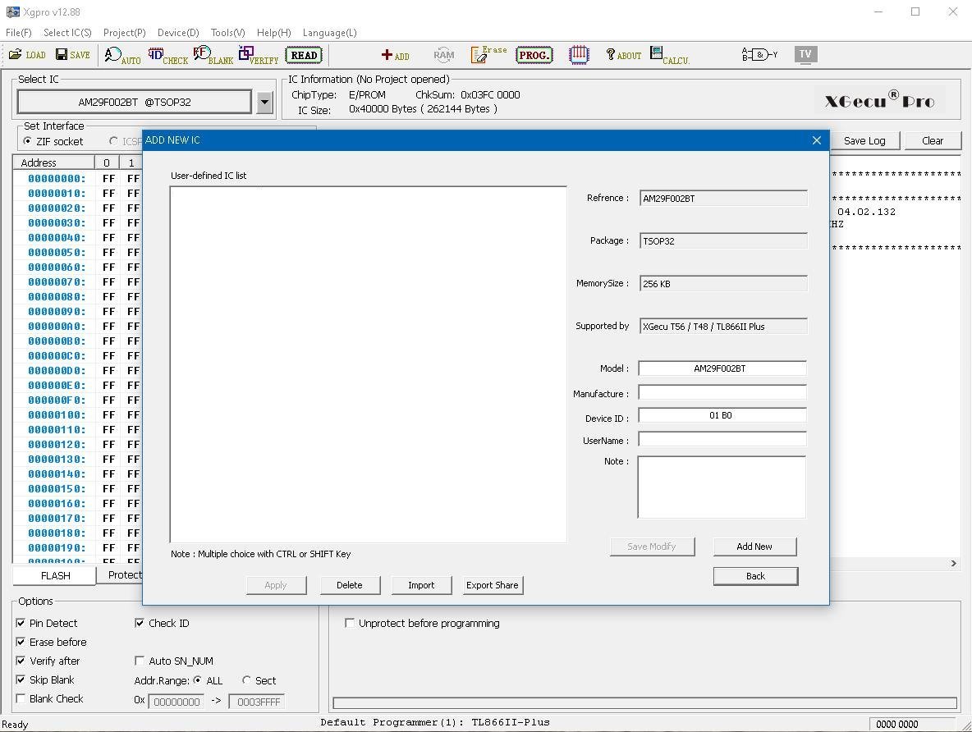Screen dimensions: 972x732
Task: Click the VERIFY toolbar icon
Action: (259, 56)
